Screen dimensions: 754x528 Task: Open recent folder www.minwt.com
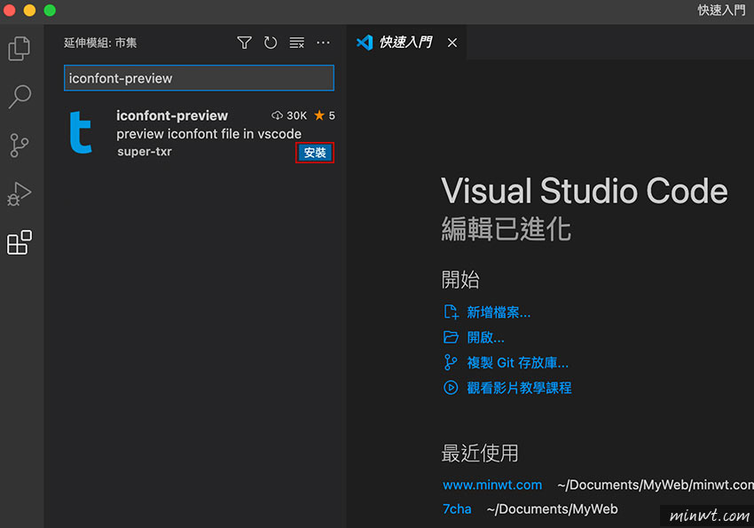tap(492, 485)
